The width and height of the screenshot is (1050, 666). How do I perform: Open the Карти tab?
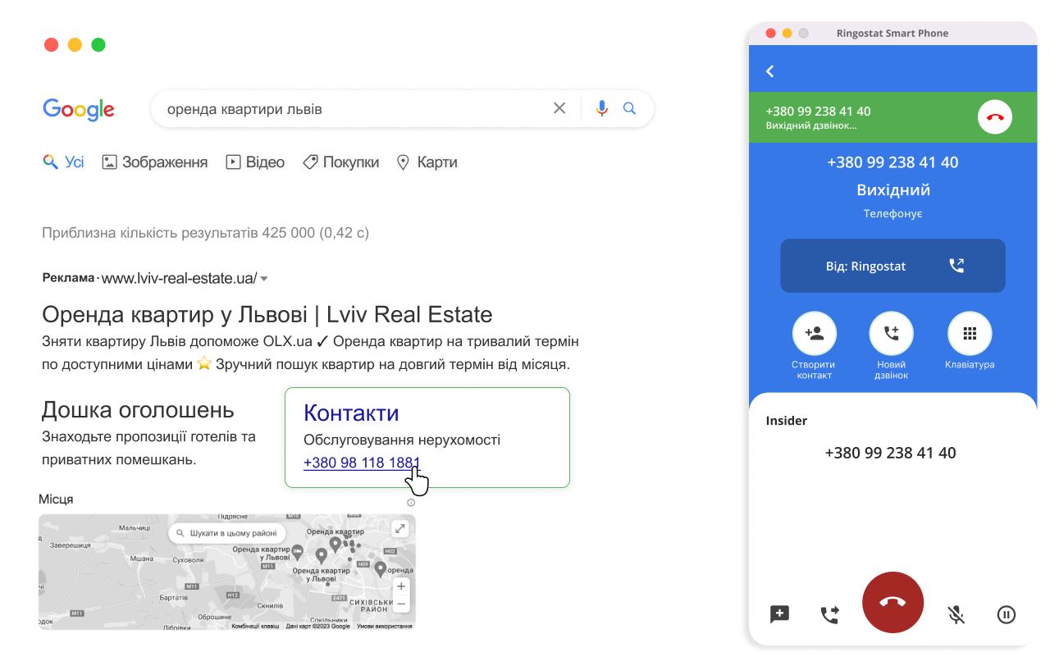click(x=427, y=162)
